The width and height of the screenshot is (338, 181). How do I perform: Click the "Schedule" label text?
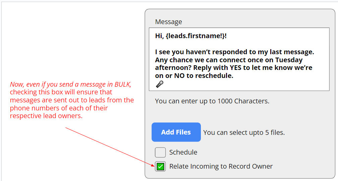pos(183,152)
